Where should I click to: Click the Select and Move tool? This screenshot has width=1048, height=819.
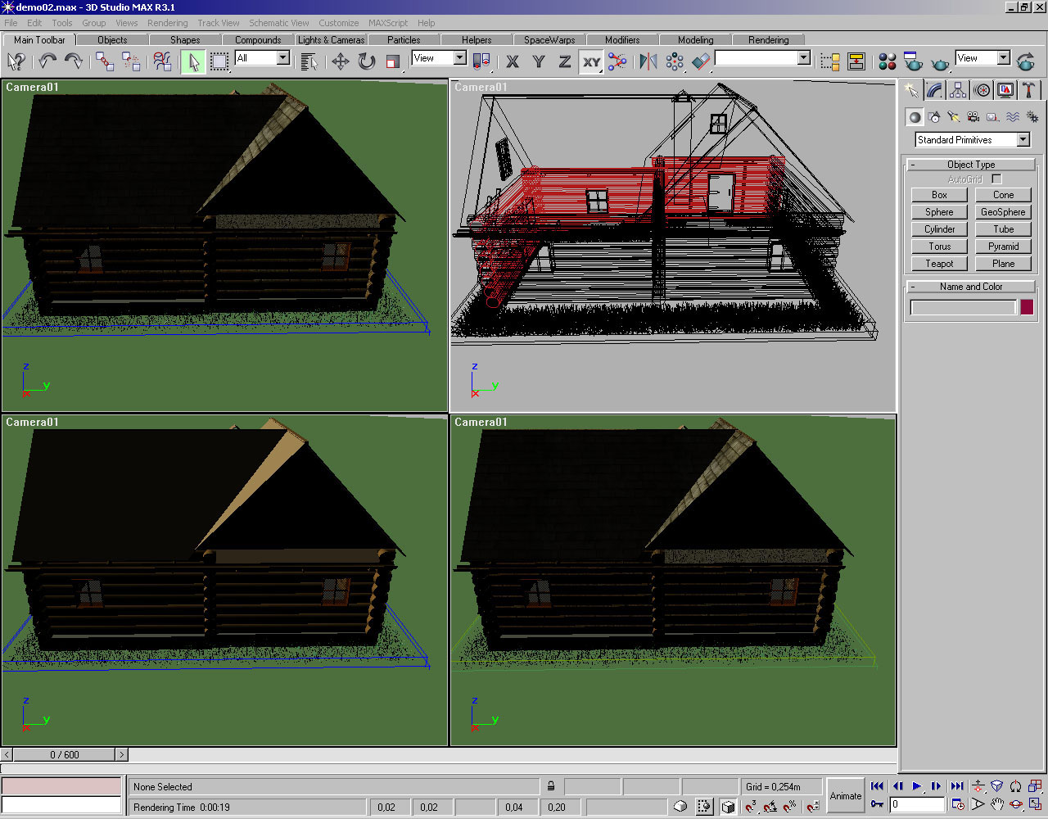click(340, 61)
